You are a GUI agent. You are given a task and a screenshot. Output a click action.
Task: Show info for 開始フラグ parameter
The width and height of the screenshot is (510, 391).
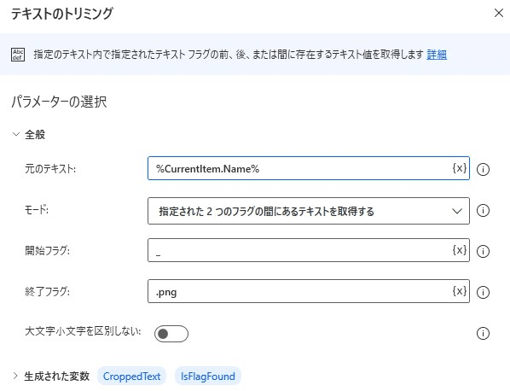pyautogui.click(x=483, y=251)
